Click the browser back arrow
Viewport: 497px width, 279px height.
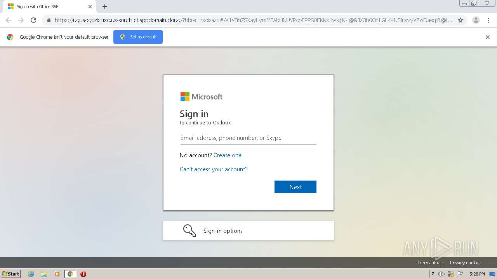pos(9,20)
